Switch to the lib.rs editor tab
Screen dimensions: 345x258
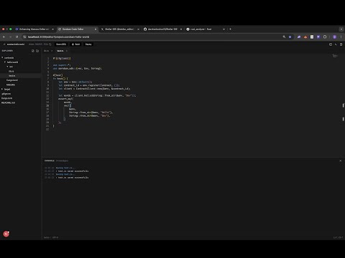47,51
